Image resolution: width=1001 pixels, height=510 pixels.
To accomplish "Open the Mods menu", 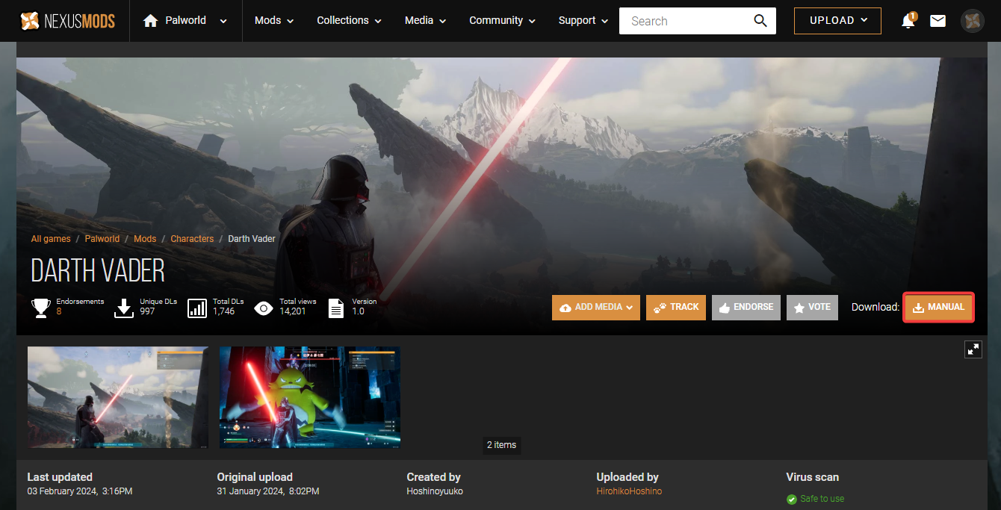I will click(x=273, y=21).
